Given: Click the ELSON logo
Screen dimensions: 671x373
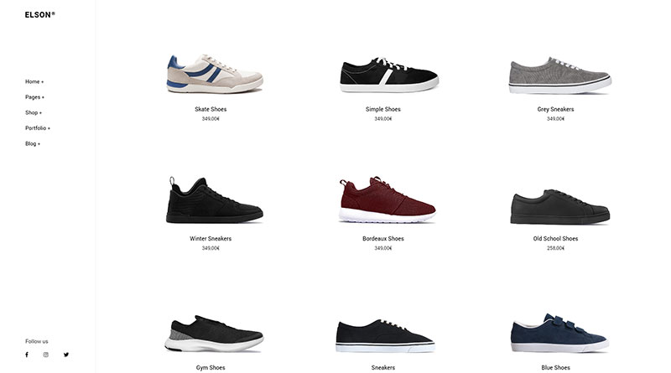Looking at the screenshot, I should coord(39,14).
